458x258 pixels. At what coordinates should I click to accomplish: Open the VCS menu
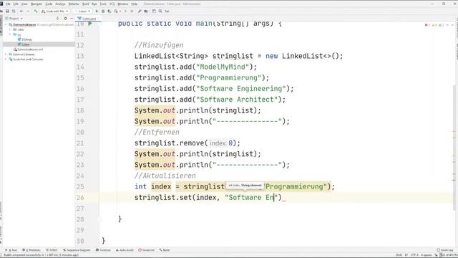pyautogui.click(x=112, y=4)
